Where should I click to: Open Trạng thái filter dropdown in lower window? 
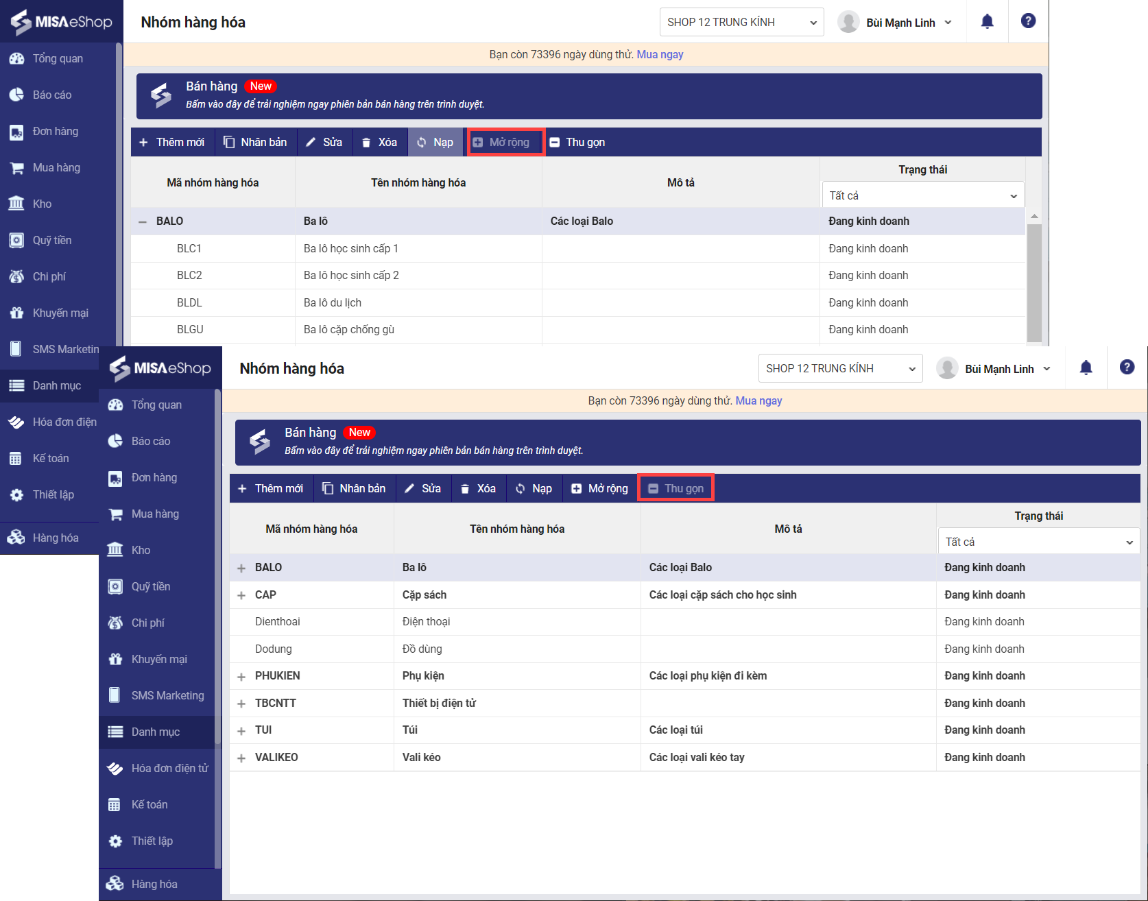pyautogui.click(x=1039, y=542)
